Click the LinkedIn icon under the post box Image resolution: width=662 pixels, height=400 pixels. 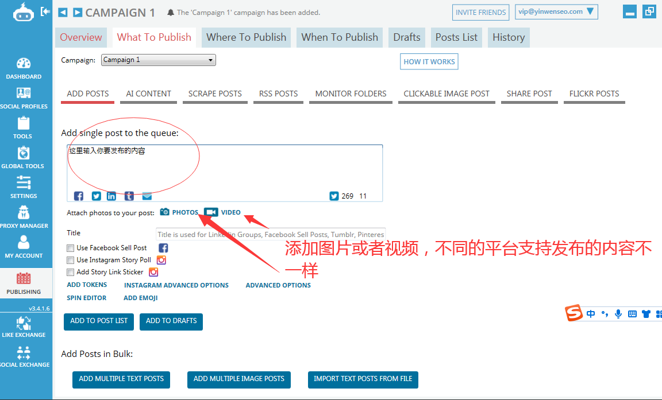coord(111,196)
